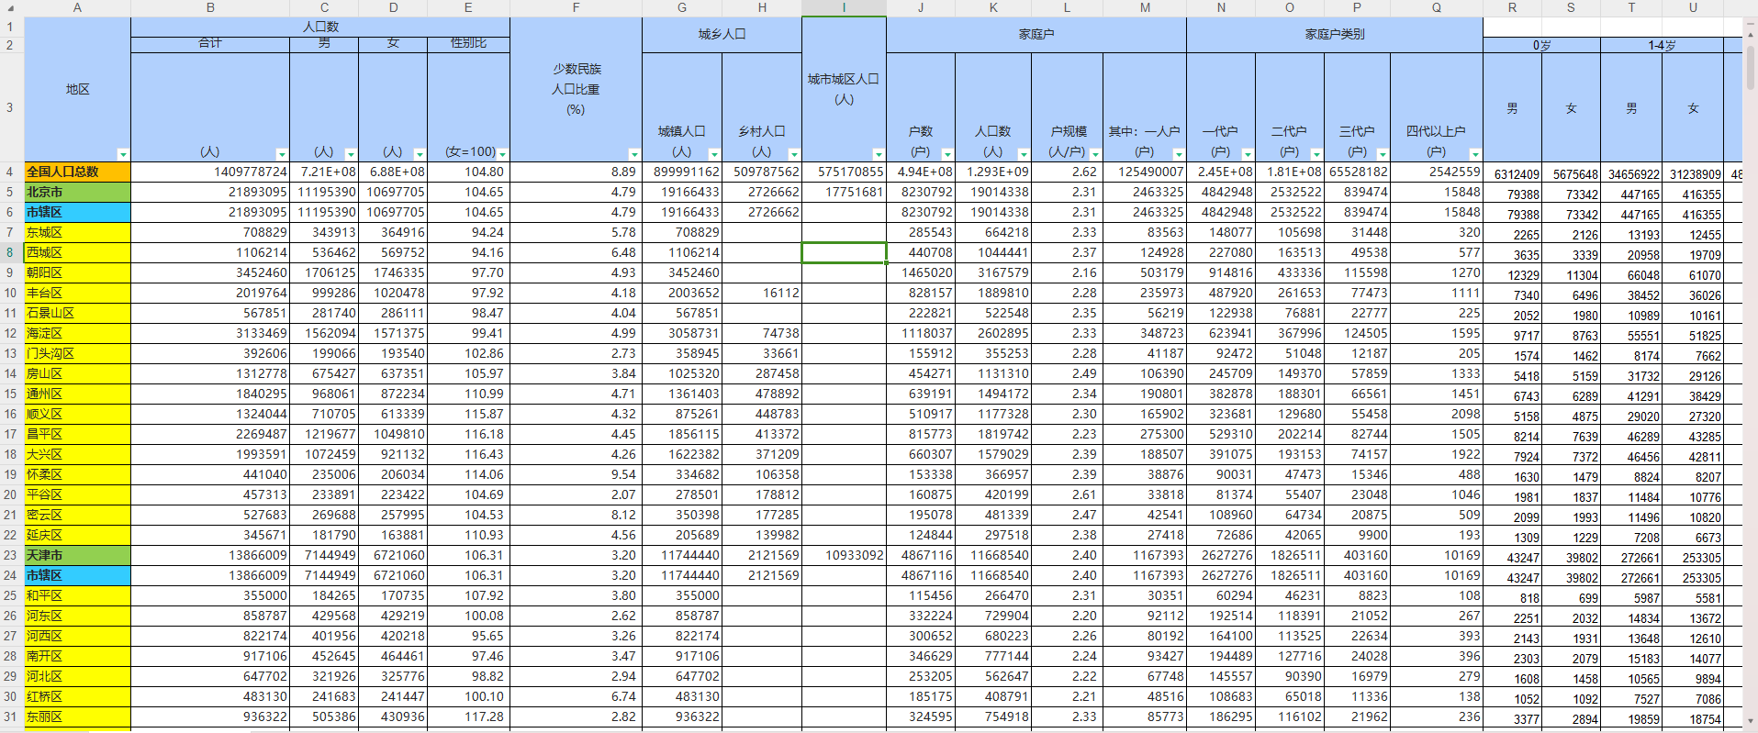Select the 怀柔区 cell
This screenshot has width=1758, height=733.
point(77,474)
